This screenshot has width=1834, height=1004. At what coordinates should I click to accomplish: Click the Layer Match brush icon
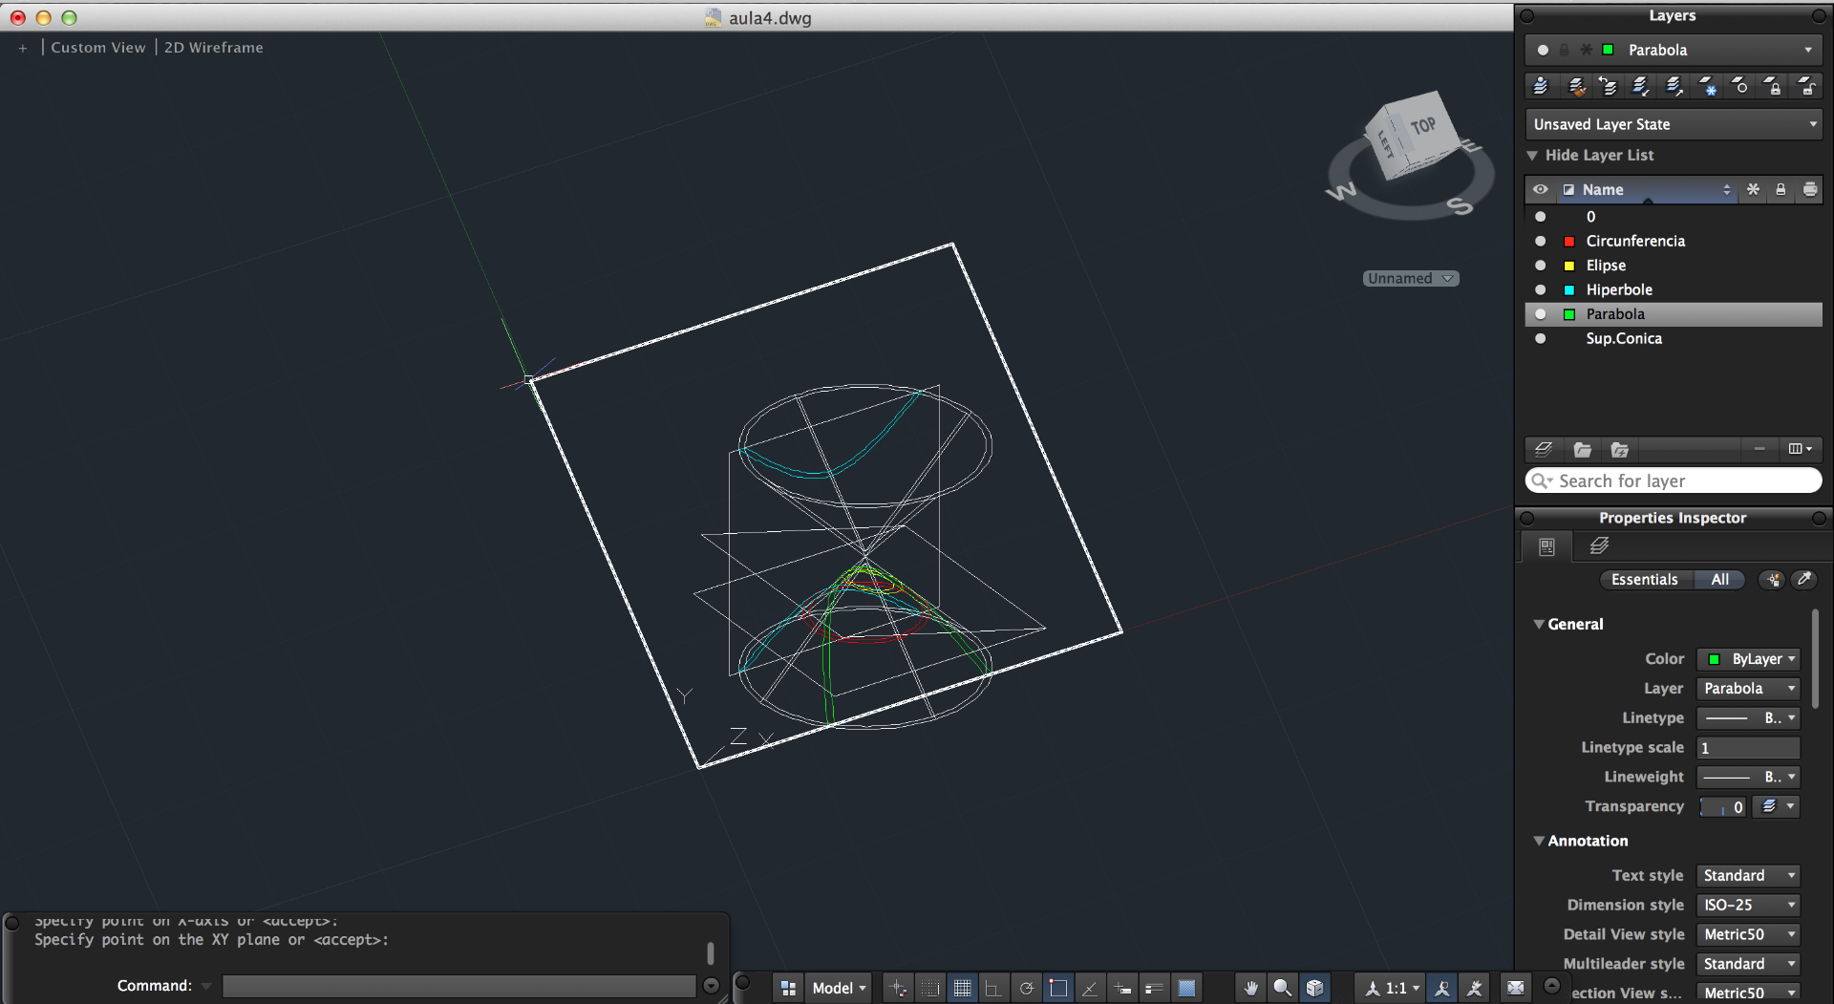(1576, 86)
